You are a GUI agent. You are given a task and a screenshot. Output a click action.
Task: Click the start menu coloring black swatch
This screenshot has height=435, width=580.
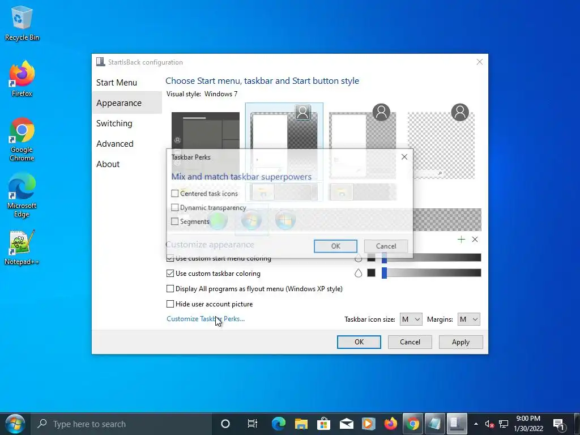tap(371, 258)
